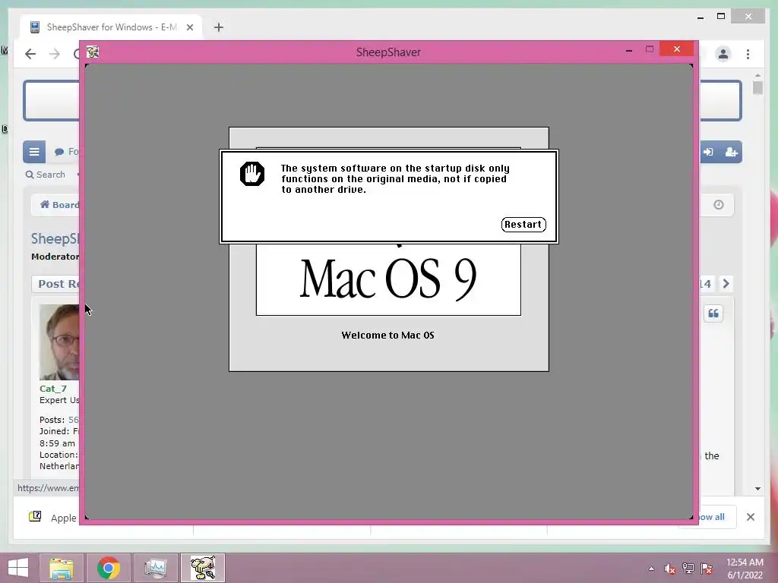Viewport: 778px width, 583px height.
Task: Open the Board index home link
Action: pyautogui.click(x=59, y=205)
